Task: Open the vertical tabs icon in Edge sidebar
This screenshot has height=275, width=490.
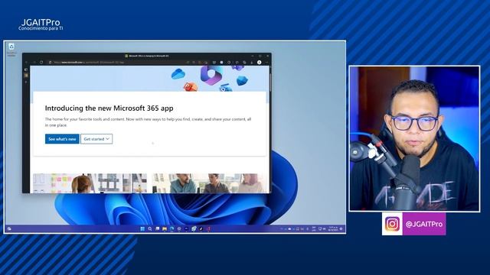Action: (x=26, y=70)
